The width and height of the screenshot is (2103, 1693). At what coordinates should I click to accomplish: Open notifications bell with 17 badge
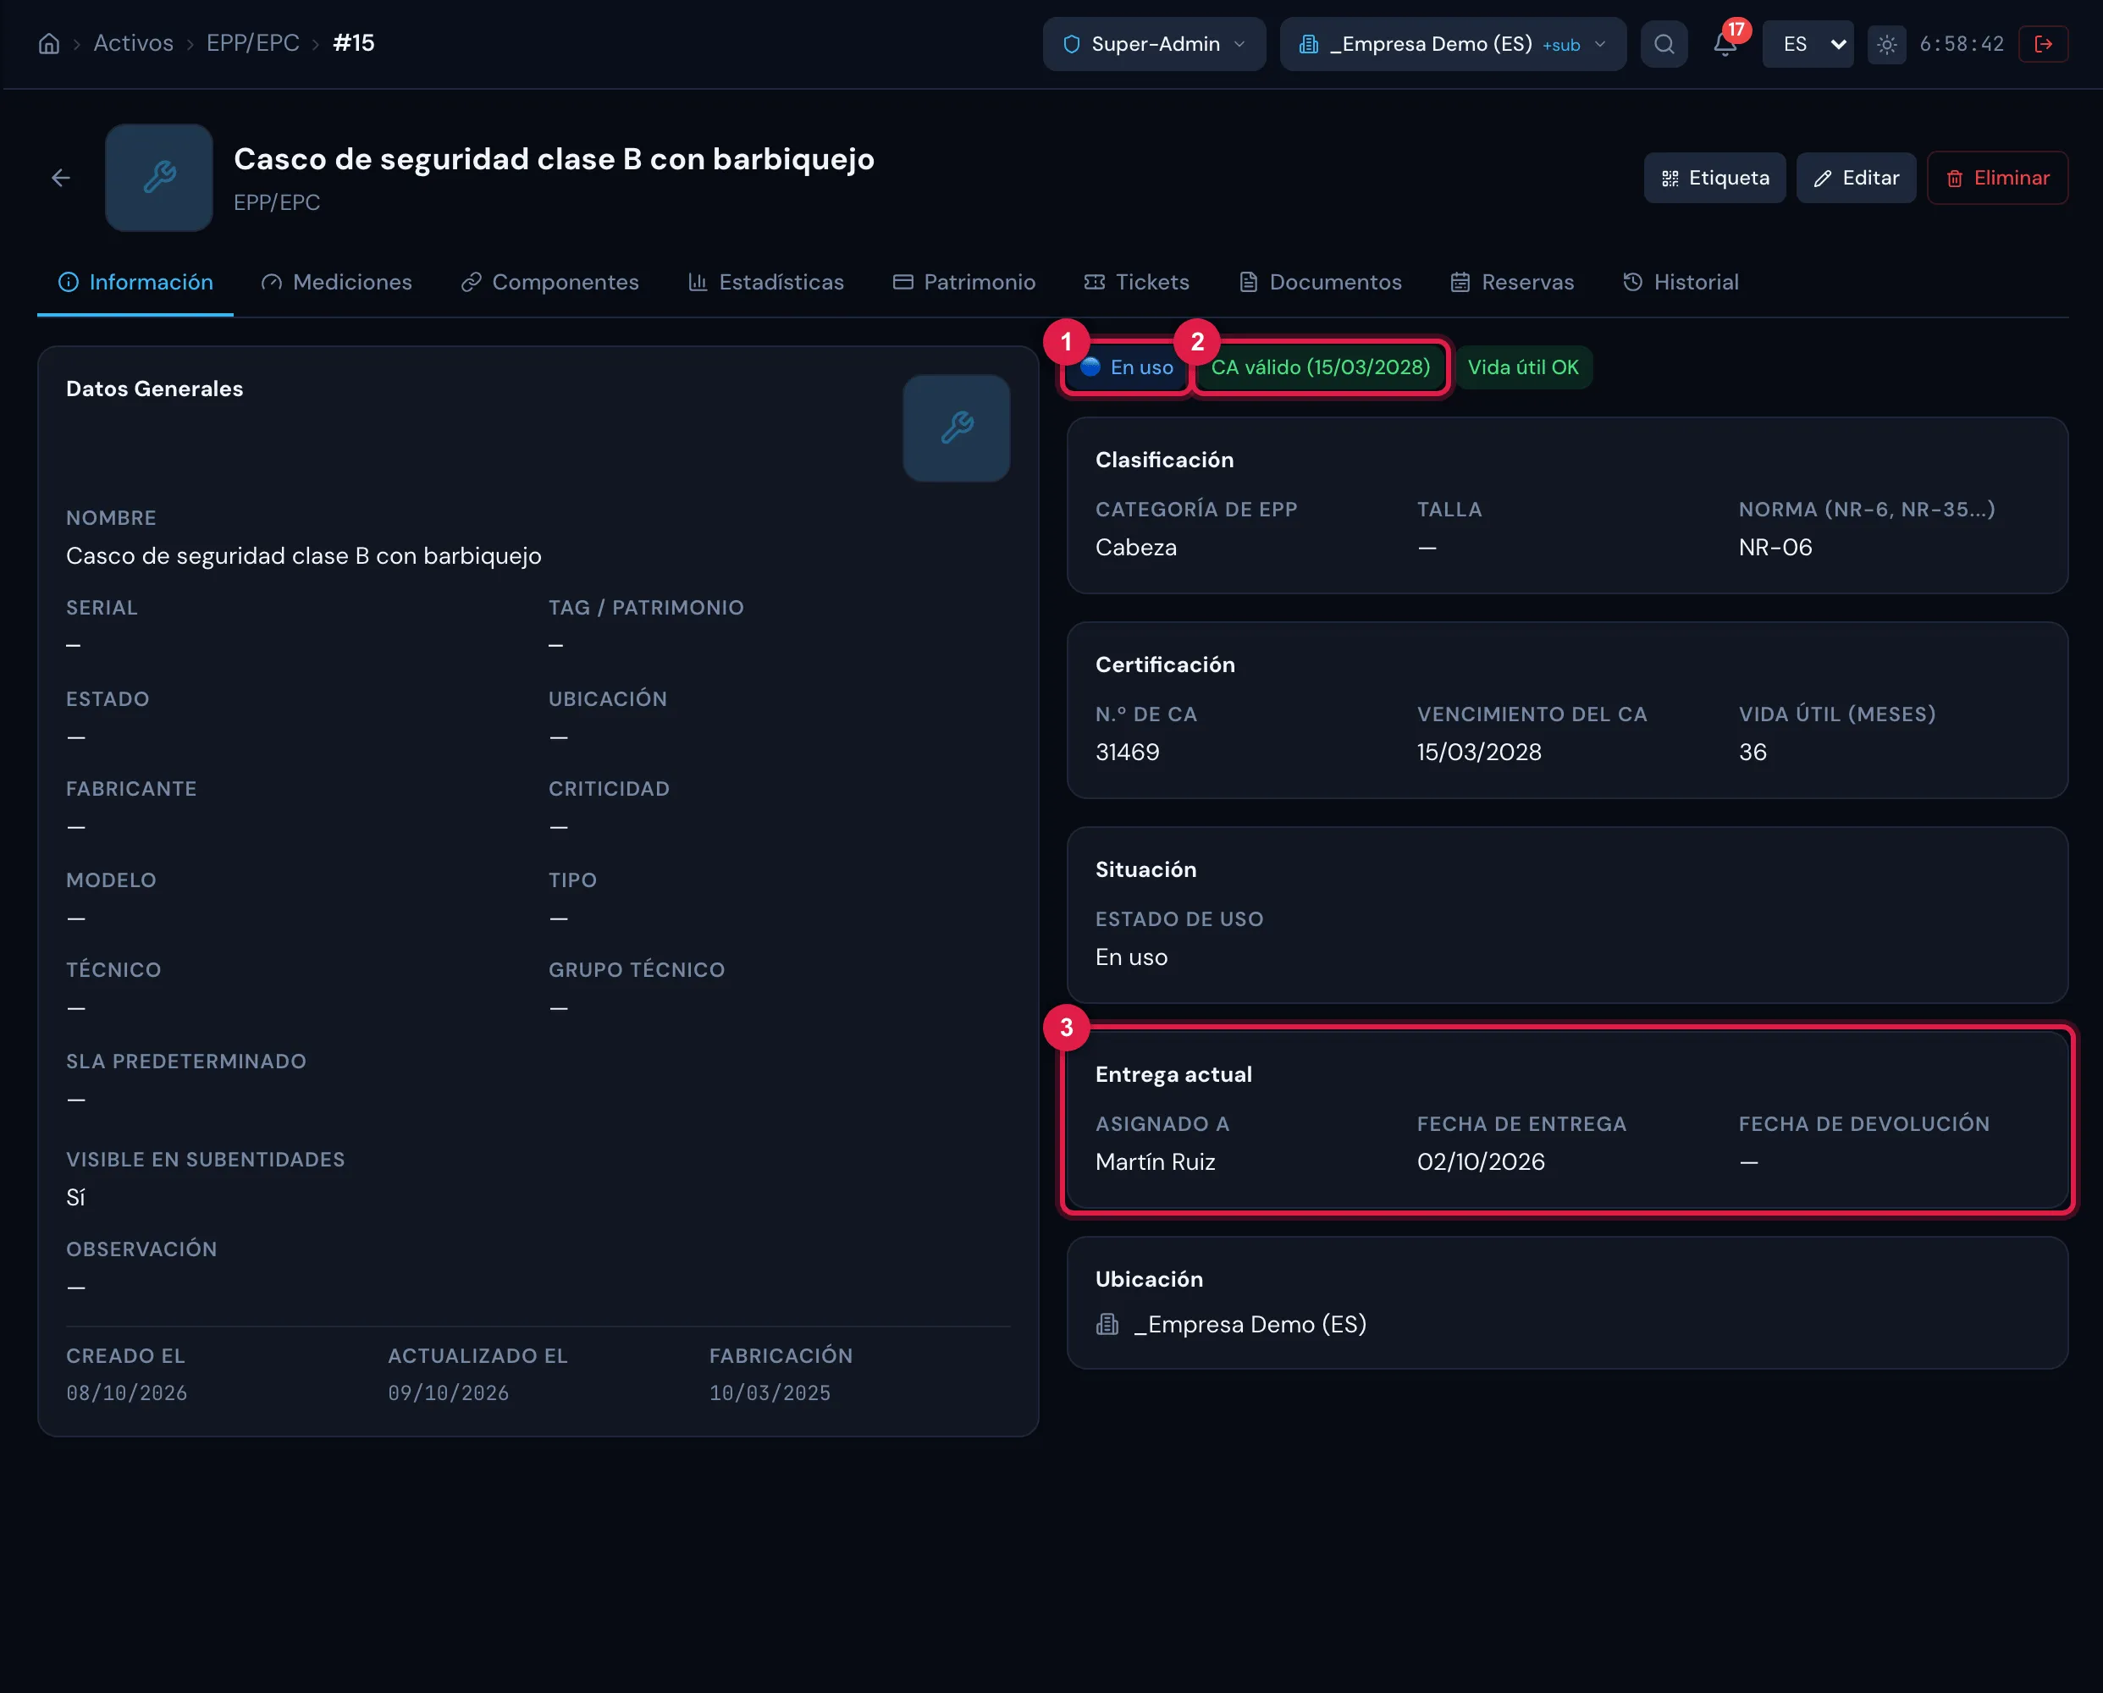[x=1725, y=44]
